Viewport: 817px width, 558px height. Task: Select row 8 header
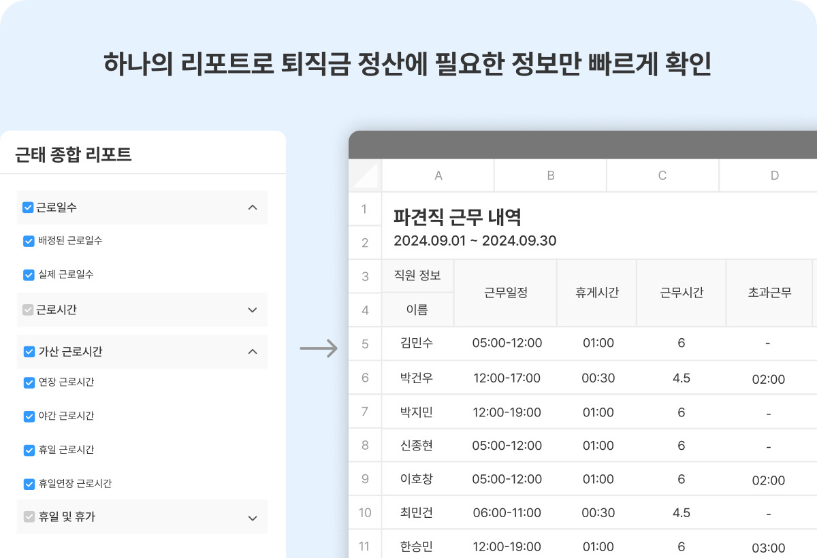pyautogui.click(x=365, y=445)
